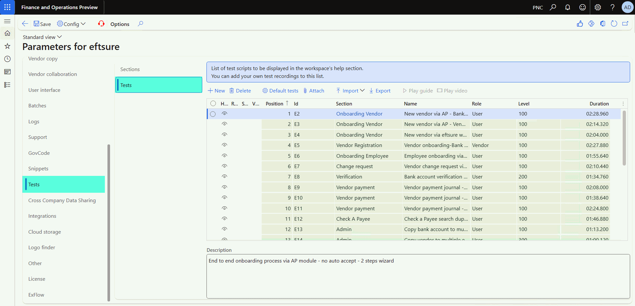Toggle the eye icon on the E8 row
The image size is (635, 306).
[x=224, y=177]
